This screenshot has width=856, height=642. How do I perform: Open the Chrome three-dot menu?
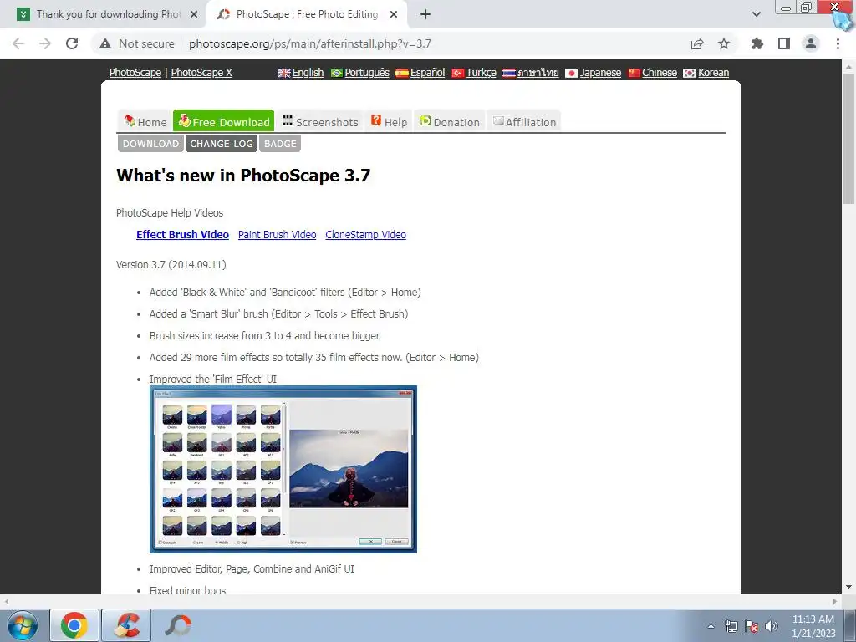838,43
